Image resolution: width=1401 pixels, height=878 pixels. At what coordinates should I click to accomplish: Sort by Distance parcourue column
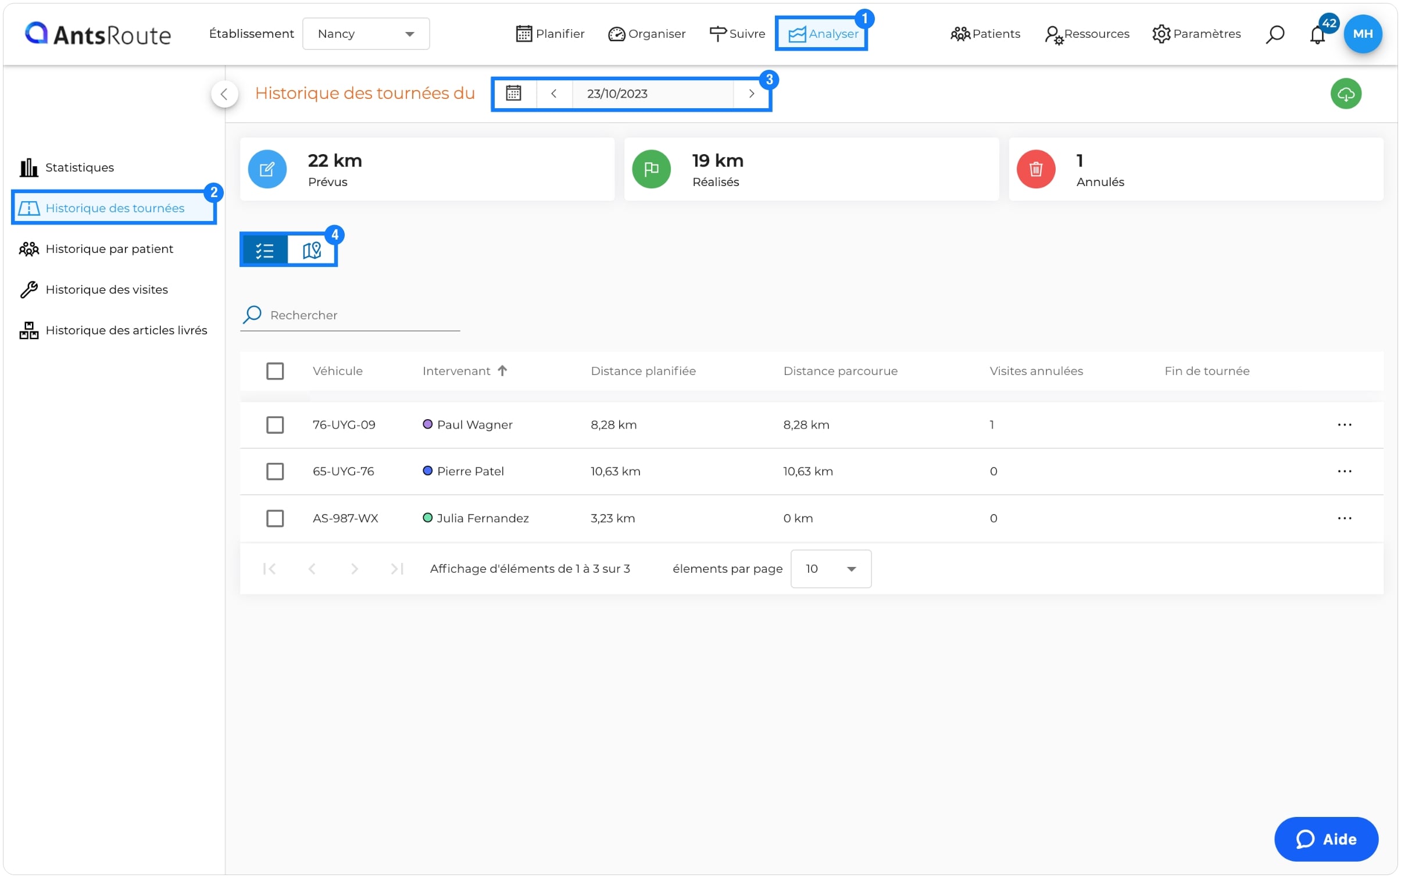pos(840,371)
